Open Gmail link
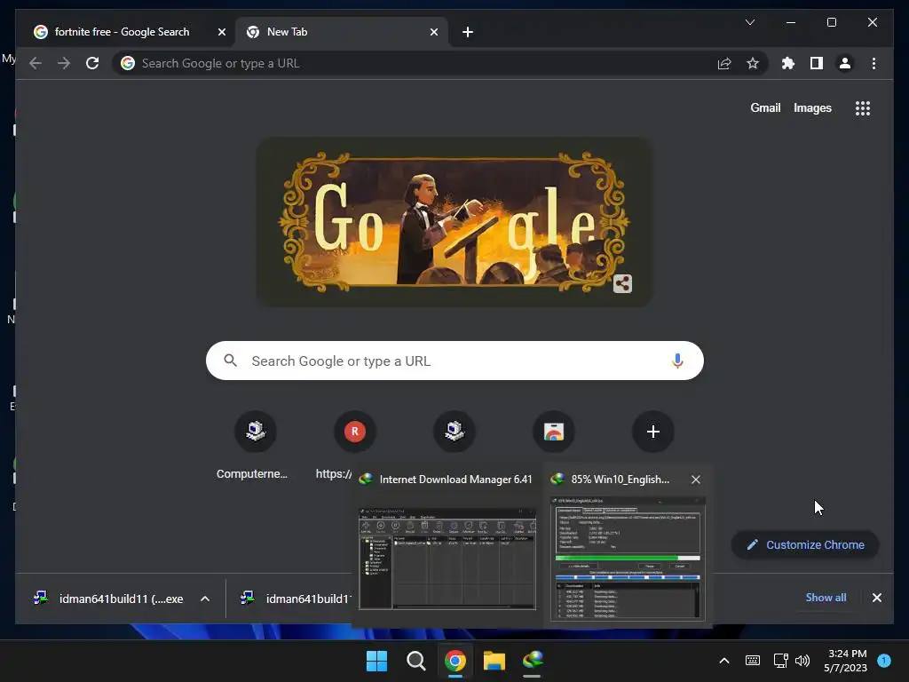The image size is (909, 682). click(x=765, y=107)
